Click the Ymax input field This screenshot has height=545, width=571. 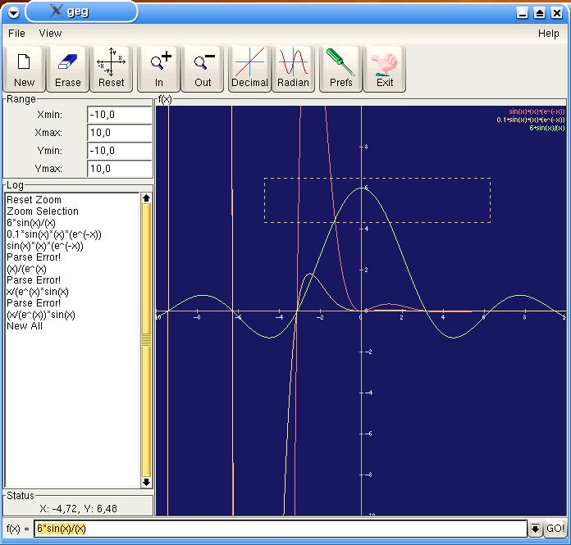pos(120,169)
